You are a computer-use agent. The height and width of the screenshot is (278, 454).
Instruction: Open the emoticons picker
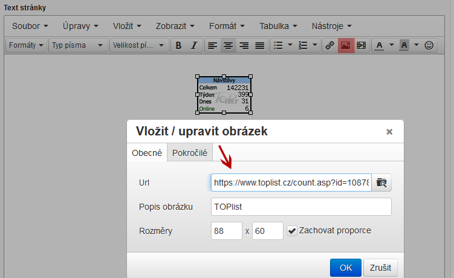[x=429, y=45]
